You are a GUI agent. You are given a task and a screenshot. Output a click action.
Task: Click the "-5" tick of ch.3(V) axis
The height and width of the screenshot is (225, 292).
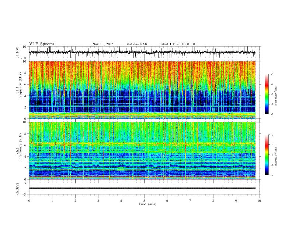click(x=25, y=194)
